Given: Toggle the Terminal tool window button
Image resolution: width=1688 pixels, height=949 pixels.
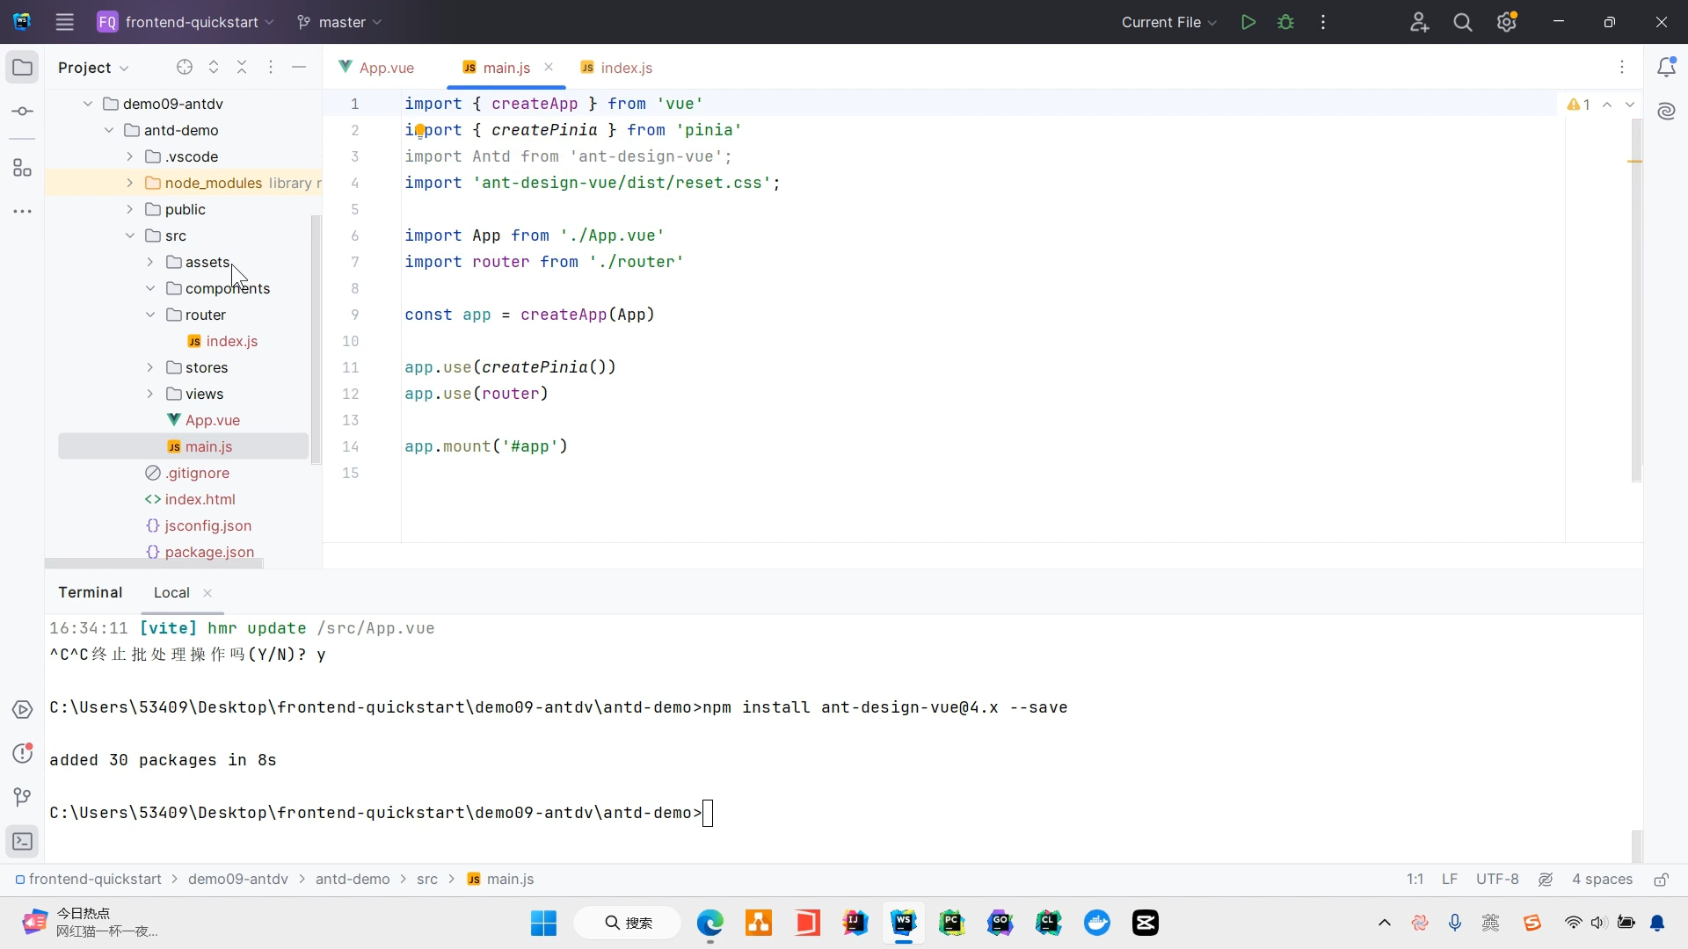Looking at the screenshot, I should [x=23, y=841].
